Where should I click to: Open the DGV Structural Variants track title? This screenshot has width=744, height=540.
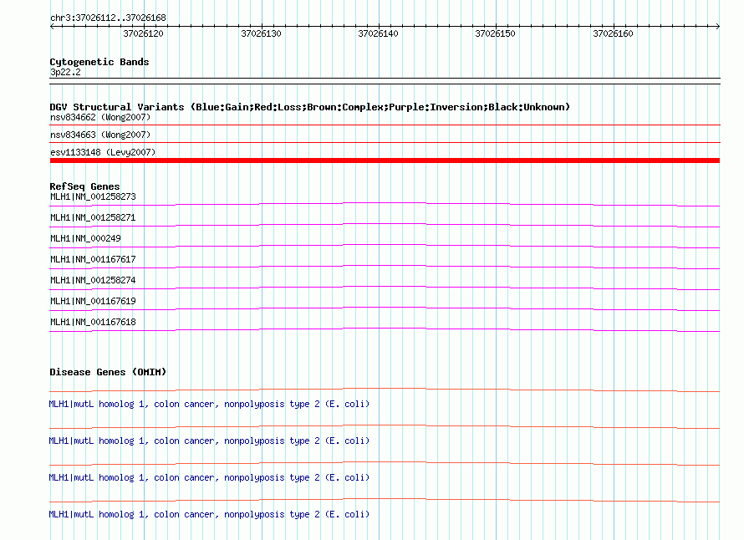(310, 107)
